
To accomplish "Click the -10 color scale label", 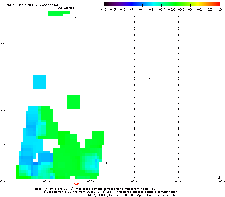I will point(123,10).
